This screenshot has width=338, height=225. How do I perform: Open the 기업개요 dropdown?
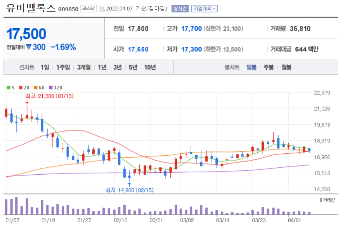205,9
